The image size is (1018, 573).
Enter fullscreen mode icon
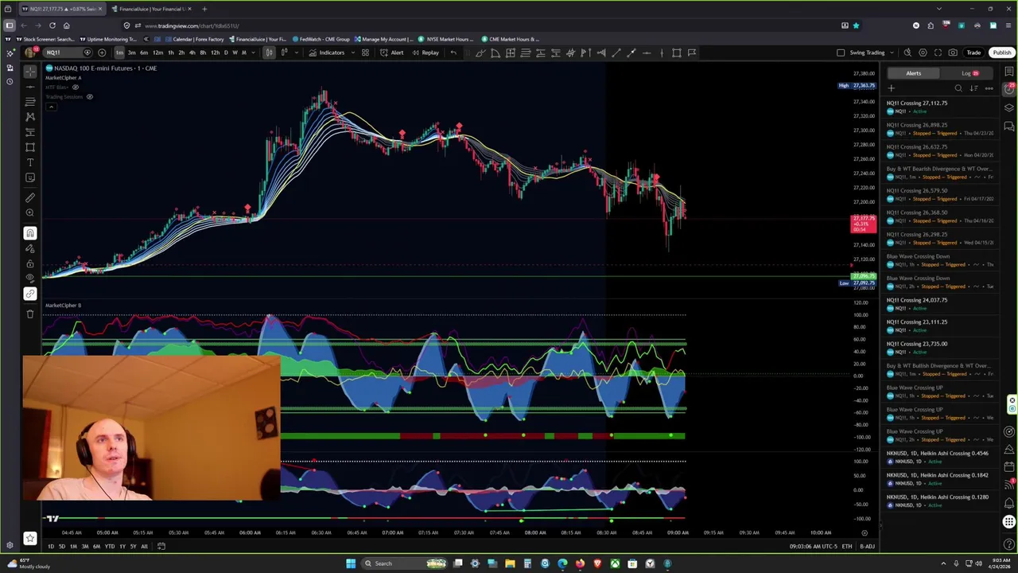point(938,53)
